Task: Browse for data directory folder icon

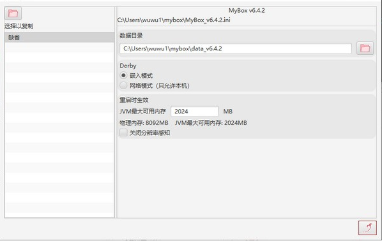Action: (365, 48)
